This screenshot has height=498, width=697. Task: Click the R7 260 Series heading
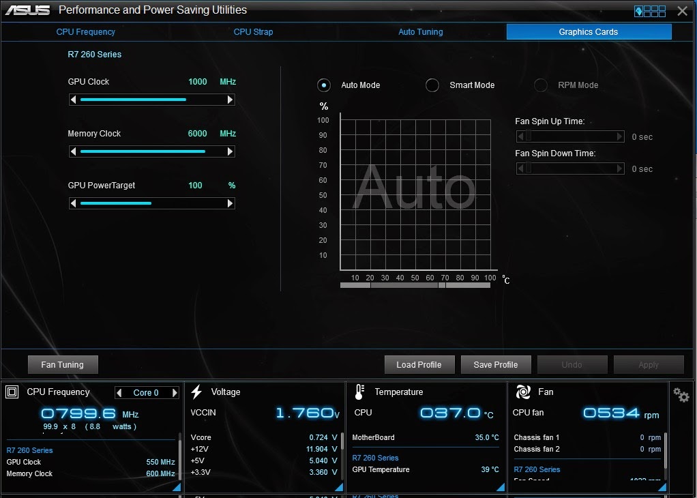pyautogui.click(x=95, y=55)
